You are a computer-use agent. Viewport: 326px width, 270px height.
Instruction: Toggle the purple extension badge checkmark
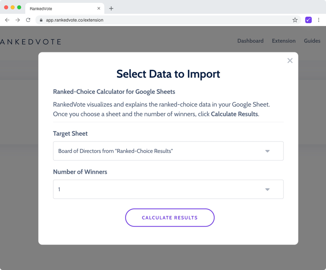click(308, 20)
